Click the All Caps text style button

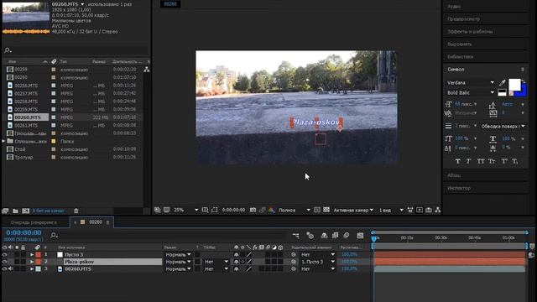(481, 161)
